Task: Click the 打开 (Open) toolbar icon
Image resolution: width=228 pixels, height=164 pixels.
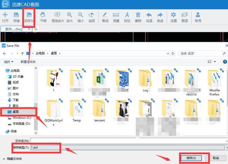Action: point(5,17)
